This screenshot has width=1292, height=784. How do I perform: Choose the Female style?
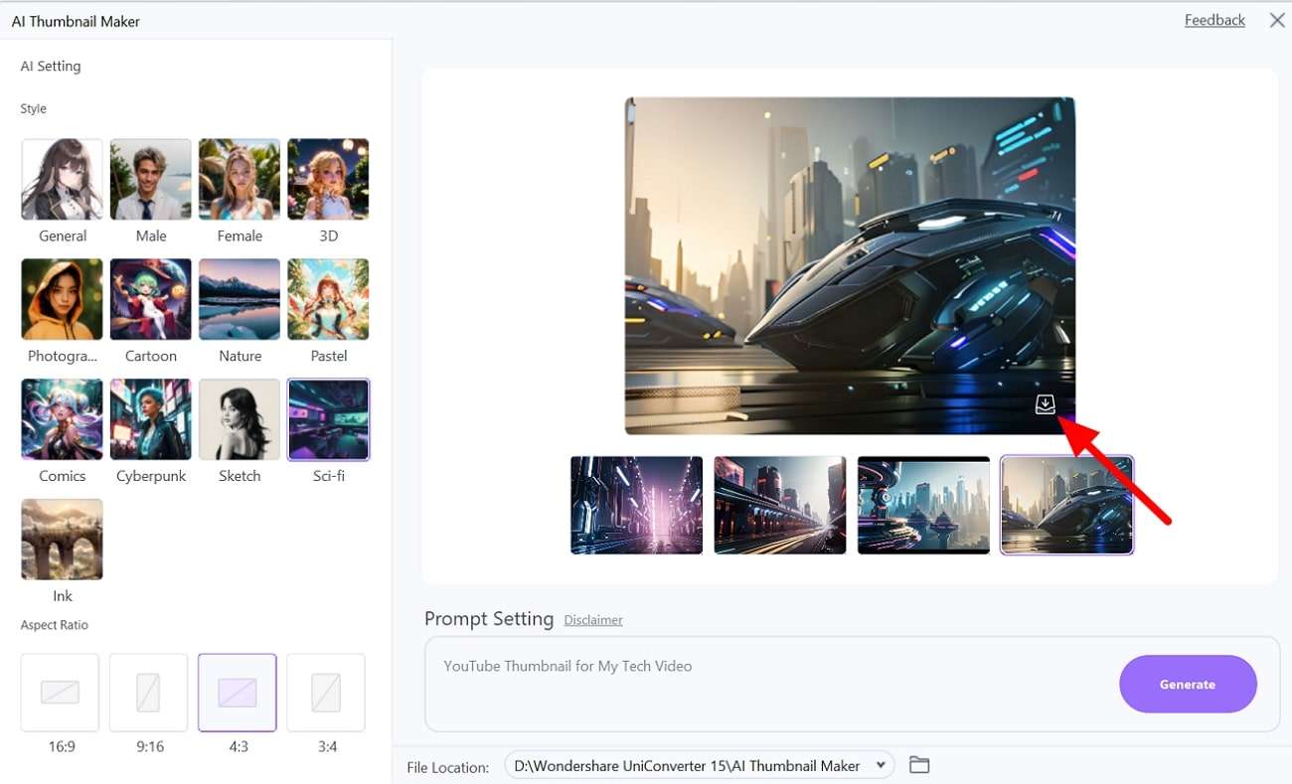tap(240, 179)
